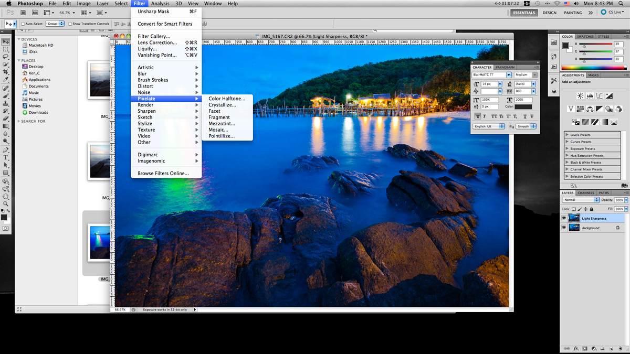Open the layer blend mode dropdown

click(x=581, y=200)
